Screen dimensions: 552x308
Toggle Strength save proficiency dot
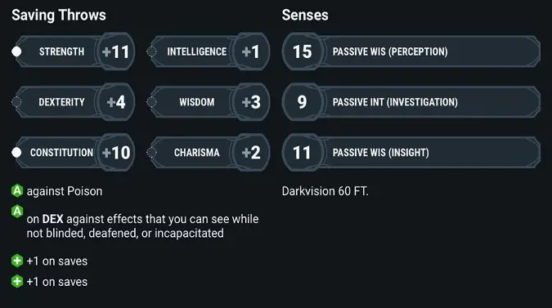(x=16, y=51)
